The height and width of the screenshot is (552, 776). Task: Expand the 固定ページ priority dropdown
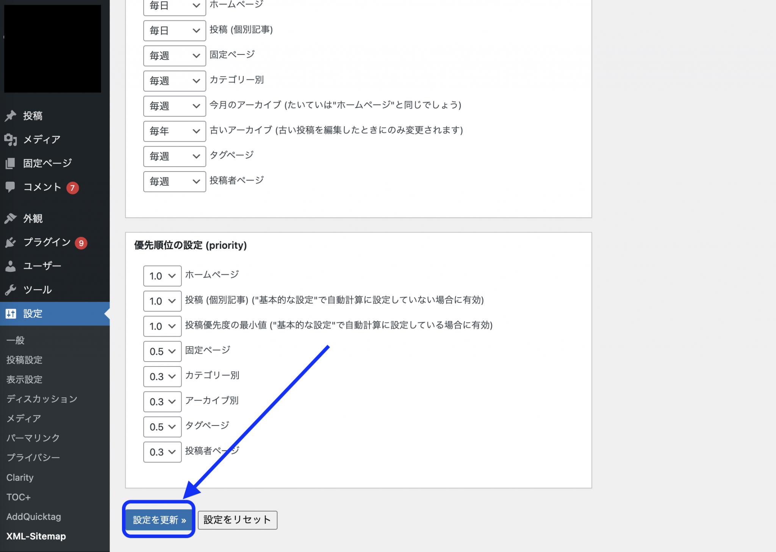[162, 351]
